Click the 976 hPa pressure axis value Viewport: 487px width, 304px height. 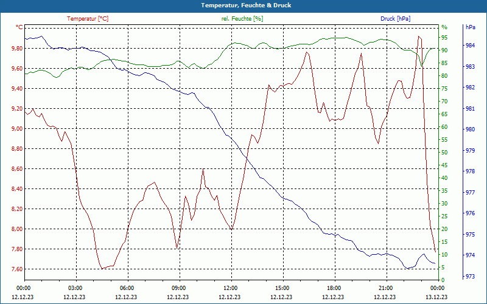[471, 213]
